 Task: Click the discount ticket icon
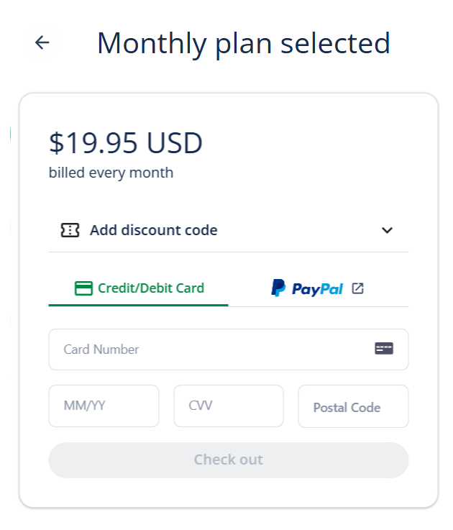(70, 231)
